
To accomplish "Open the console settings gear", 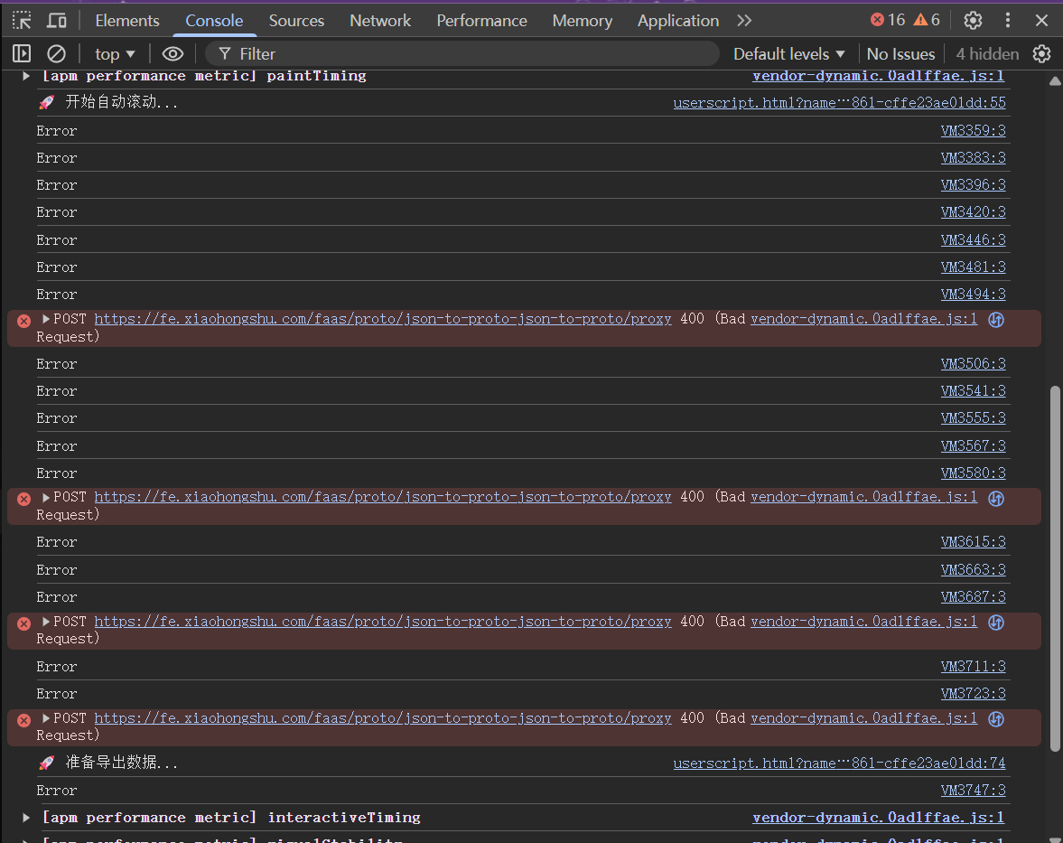I will tap(1041, 54).
